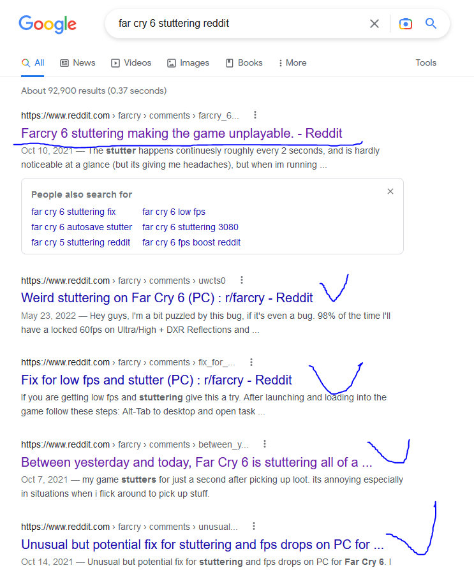Open three-dot menu for fix_for result
474x570 pixels.
(x=251, y=362)
